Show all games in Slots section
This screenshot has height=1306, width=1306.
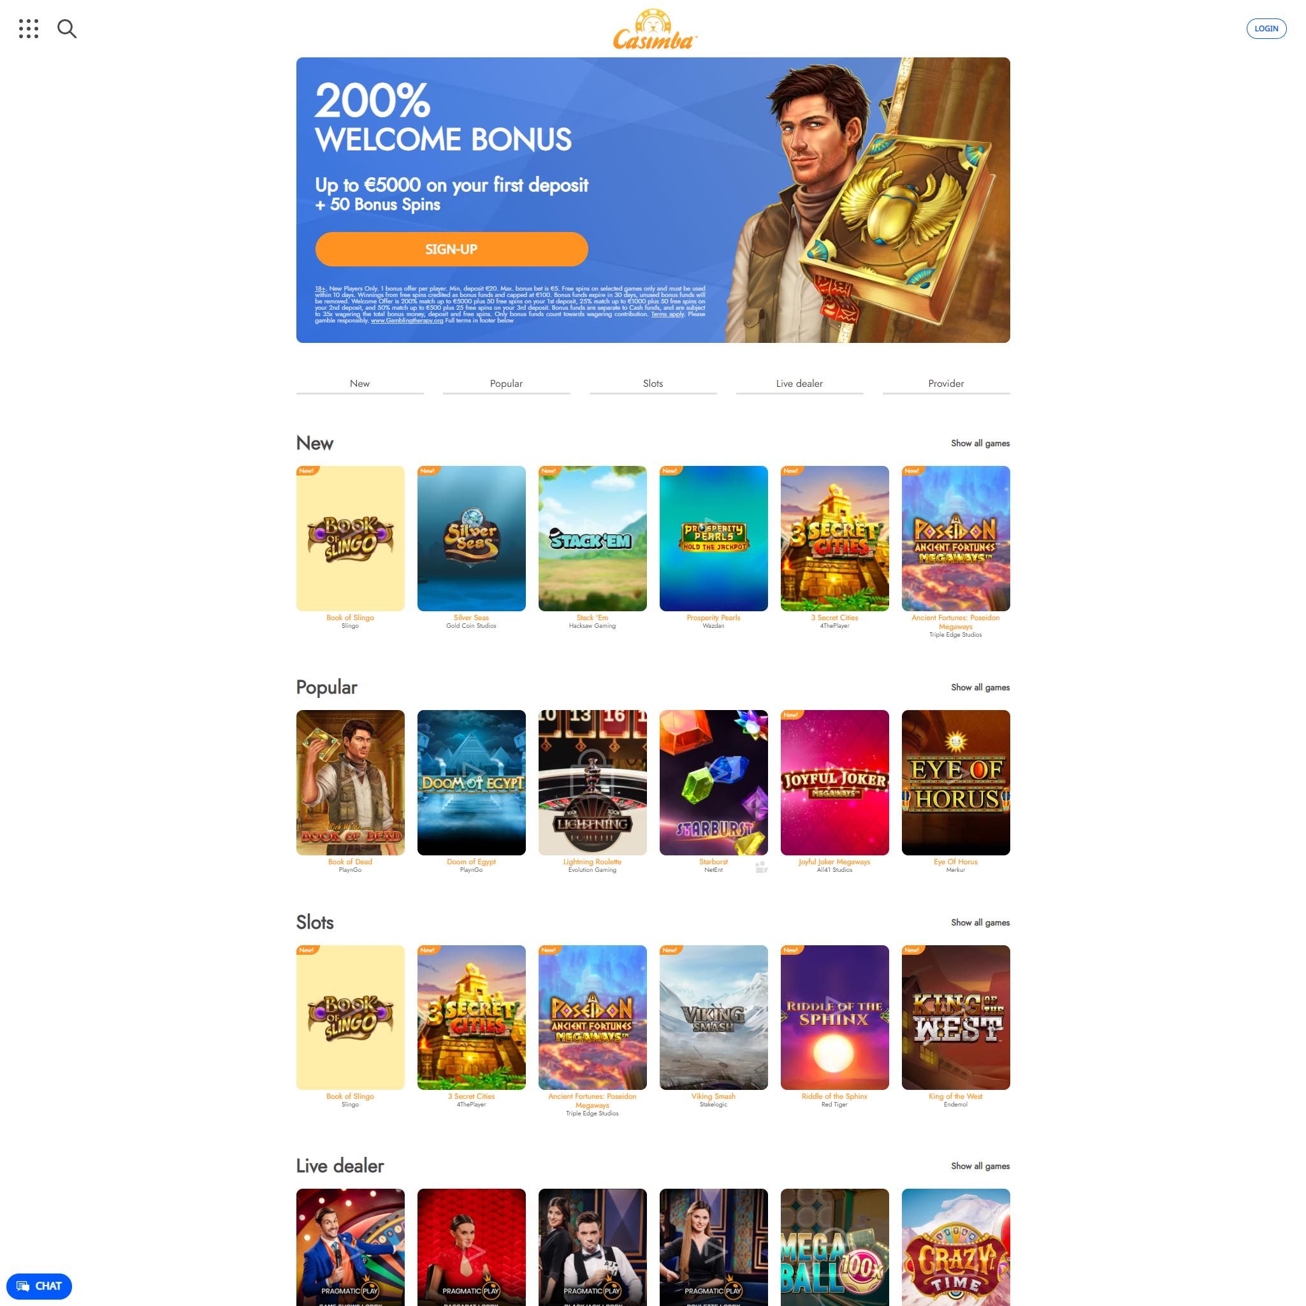(x=980, y=923)
